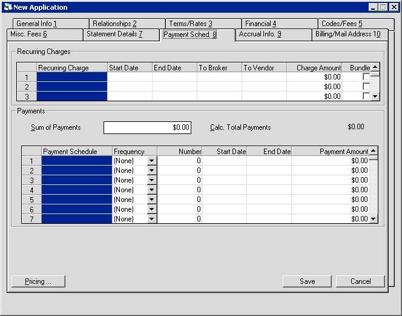Select the Payment Sched. 8 tab
The width and height of the screenshot is (402, 316).
[197, 35]
